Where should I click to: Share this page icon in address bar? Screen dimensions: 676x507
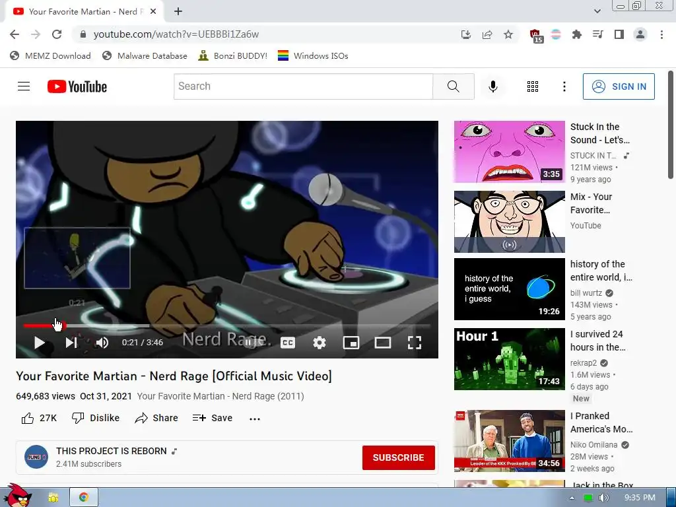tap(487, 34)
